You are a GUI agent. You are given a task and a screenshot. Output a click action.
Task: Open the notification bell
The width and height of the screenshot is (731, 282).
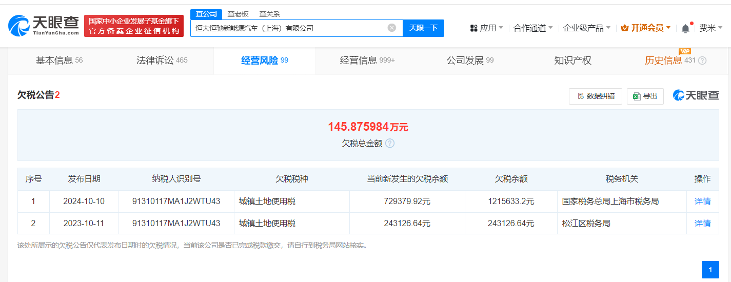tap(685, 28)
